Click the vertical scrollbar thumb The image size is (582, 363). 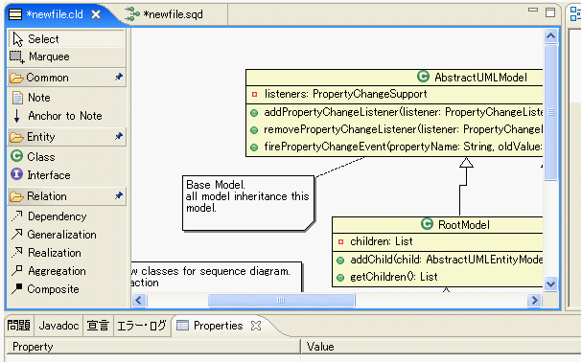[x=550, y=112]
